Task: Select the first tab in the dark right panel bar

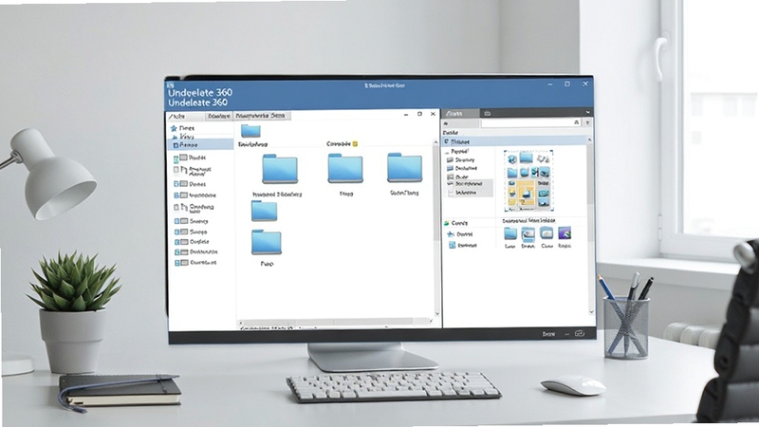Action: (460, 113)
